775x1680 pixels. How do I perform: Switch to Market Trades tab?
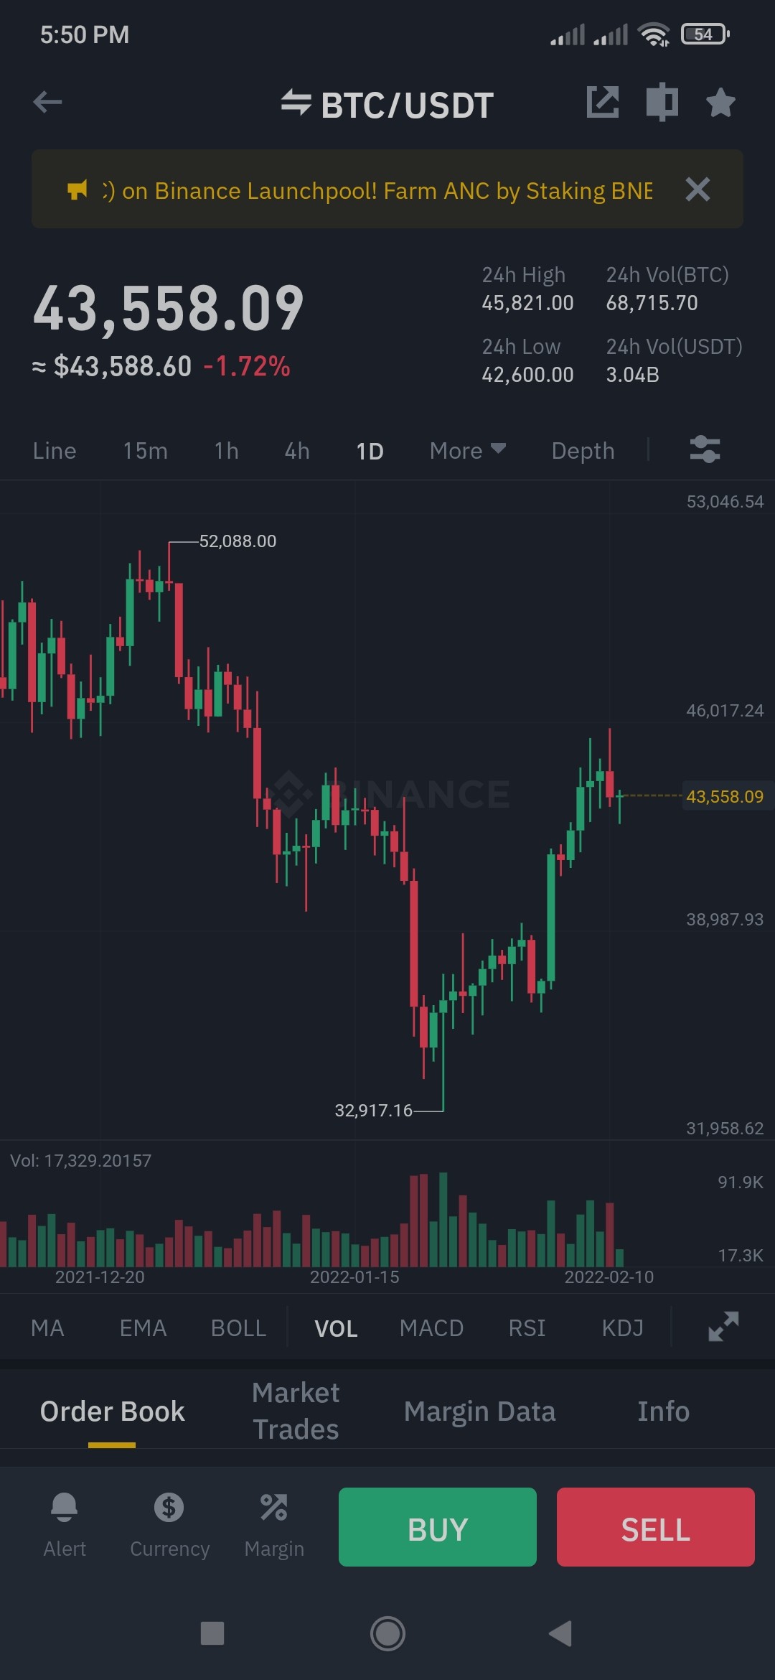(296, 1411)
